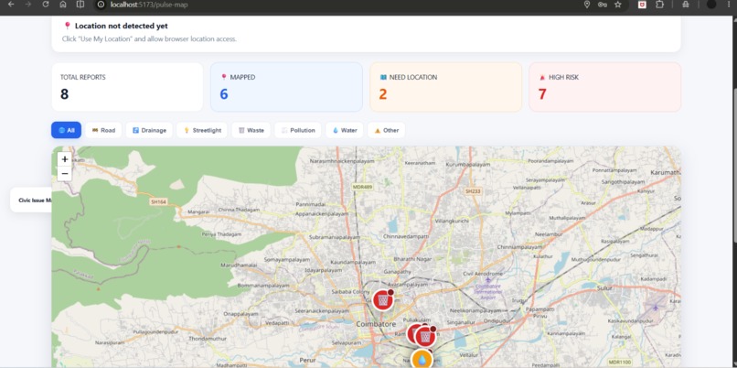Click the Civic Issue Map side tab
Image resolution: width=737 pixels, height=368 pixels.
tap(31, 200)
